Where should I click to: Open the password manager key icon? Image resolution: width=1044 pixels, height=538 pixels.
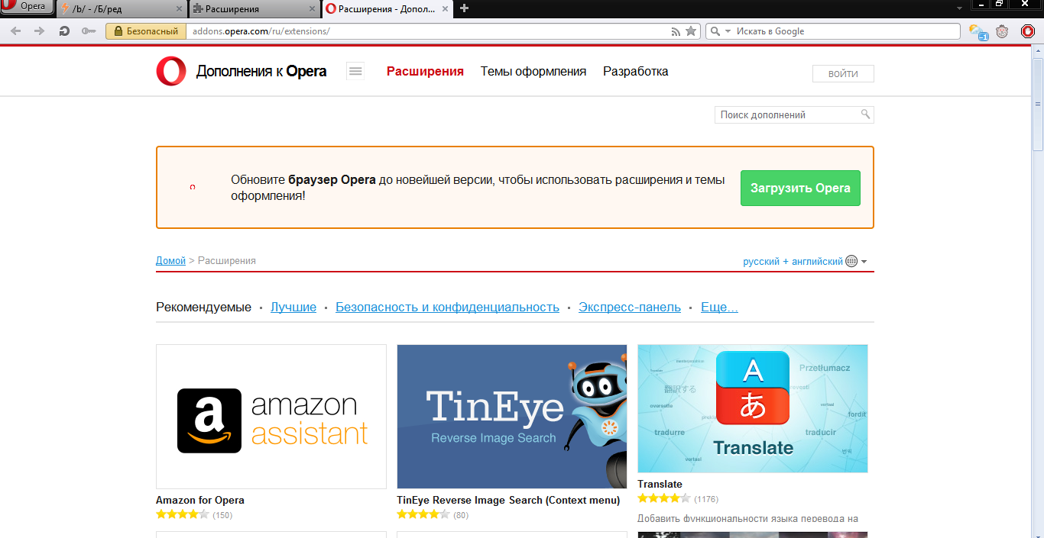click(89, 31)
